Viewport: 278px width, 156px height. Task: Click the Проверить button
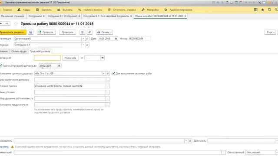tap(68, 32)
